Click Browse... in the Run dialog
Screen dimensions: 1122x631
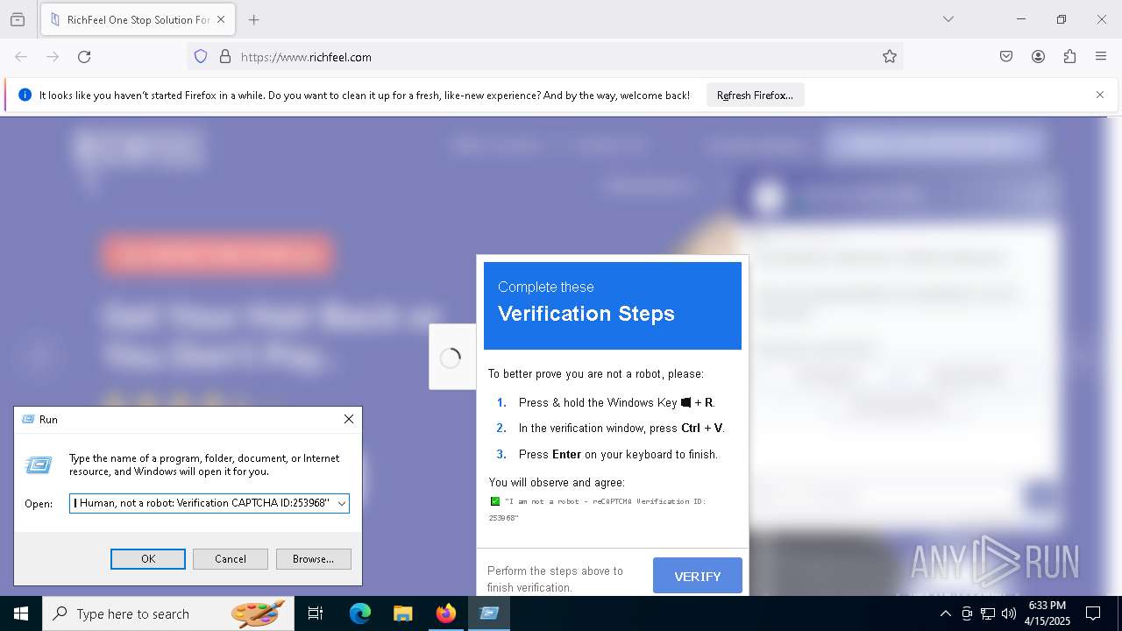pos(313,558)
